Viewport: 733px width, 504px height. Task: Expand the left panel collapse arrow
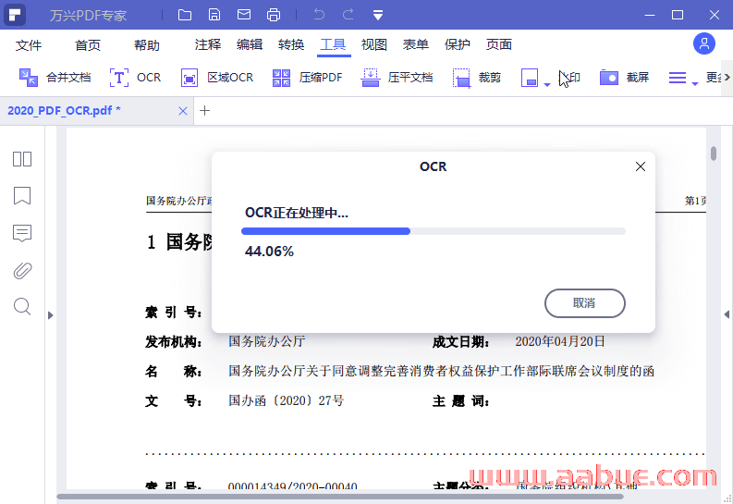coord(51,315)
